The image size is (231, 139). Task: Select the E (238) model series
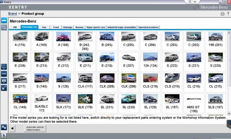(20, 62)
